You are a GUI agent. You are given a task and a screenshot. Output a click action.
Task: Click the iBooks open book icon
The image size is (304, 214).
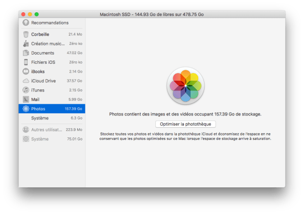(26, 72)
